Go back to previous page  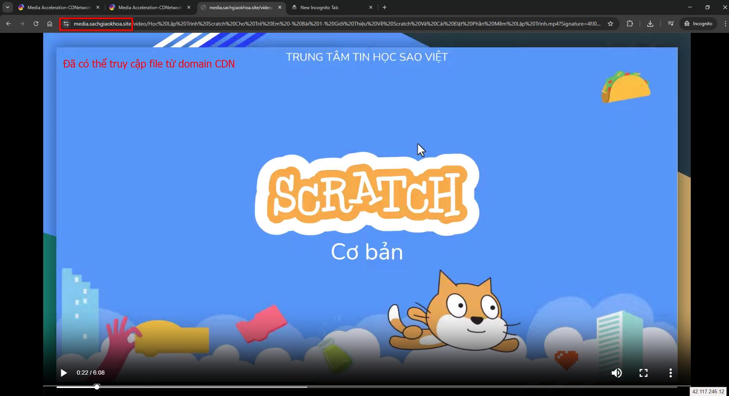point(8,24)
